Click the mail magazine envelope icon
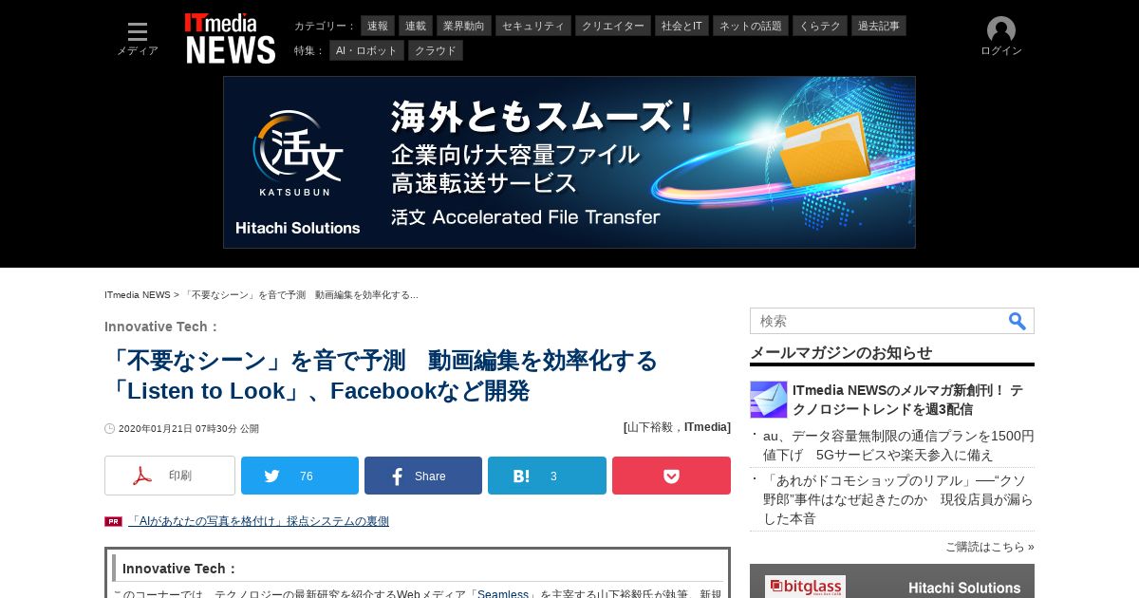The width and height of the screenshot is (1139, 598). (x=769, y=400)
